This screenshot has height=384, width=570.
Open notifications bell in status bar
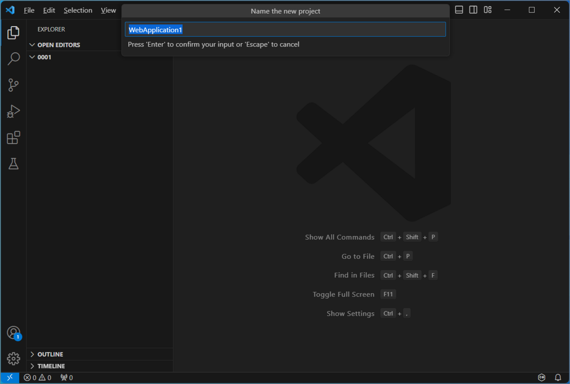pos(558,378)
